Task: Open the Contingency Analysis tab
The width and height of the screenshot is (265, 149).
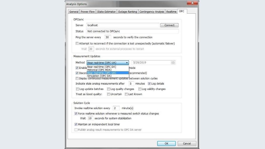Action: pyautogui.click(x=152, y=12)
